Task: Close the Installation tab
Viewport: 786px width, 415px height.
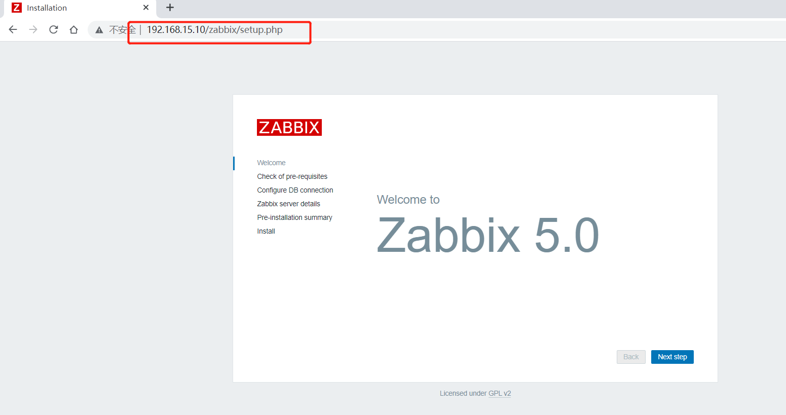Action: (x=146, y=8)
